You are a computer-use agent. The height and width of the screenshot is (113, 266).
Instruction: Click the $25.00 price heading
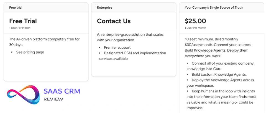click(x=195, y=21)
